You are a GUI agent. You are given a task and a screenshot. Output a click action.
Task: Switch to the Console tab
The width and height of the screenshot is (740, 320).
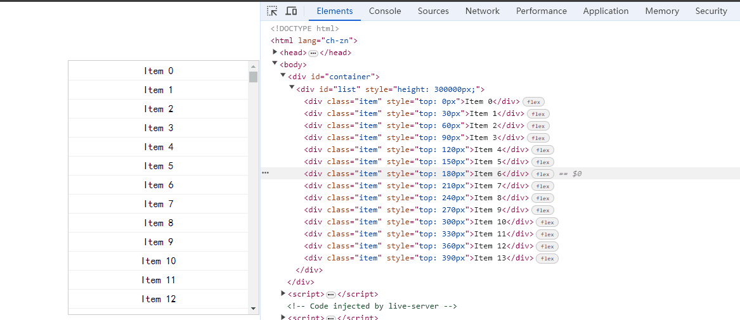tap(385, 11)
